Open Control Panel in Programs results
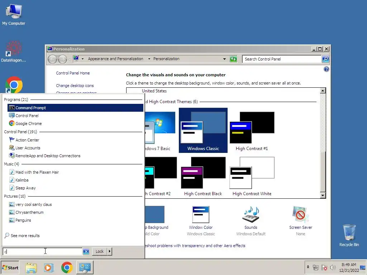Screen dimensions: 367x275 tap(27, 116)
